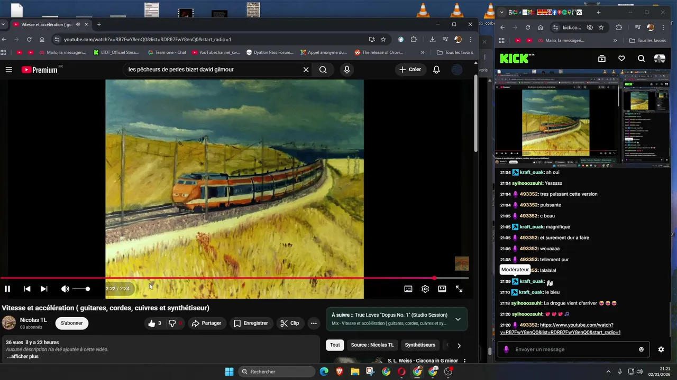Open the Nicolas TL channel name
The height and width of the screenshot is (380, 677).
[33, 320]
